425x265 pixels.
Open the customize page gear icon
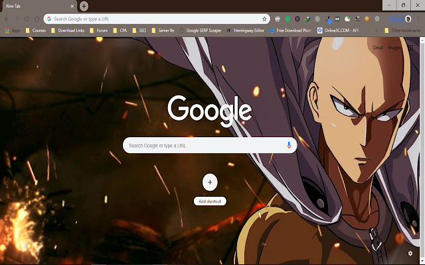coord(410,254)
